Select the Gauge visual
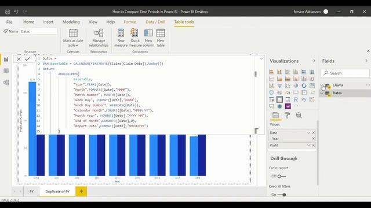This screenshot has width=371, height=208. (x=288, y=92)
